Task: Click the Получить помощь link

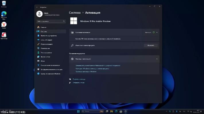Action: click(x=79, y=79)
